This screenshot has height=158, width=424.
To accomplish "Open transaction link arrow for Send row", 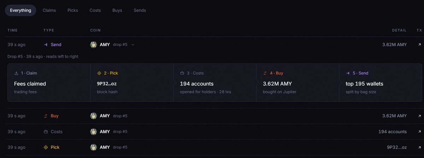I will click(419, 45).
